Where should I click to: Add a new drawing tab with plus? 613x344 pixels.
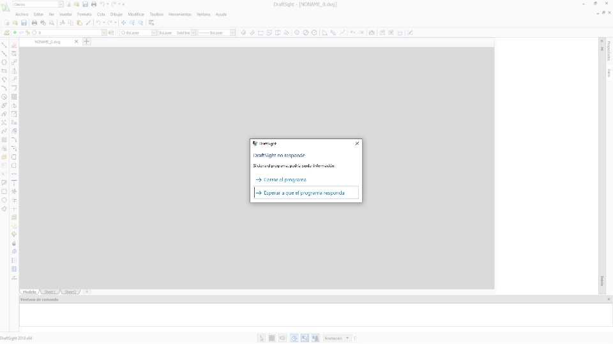coord(87,41)
